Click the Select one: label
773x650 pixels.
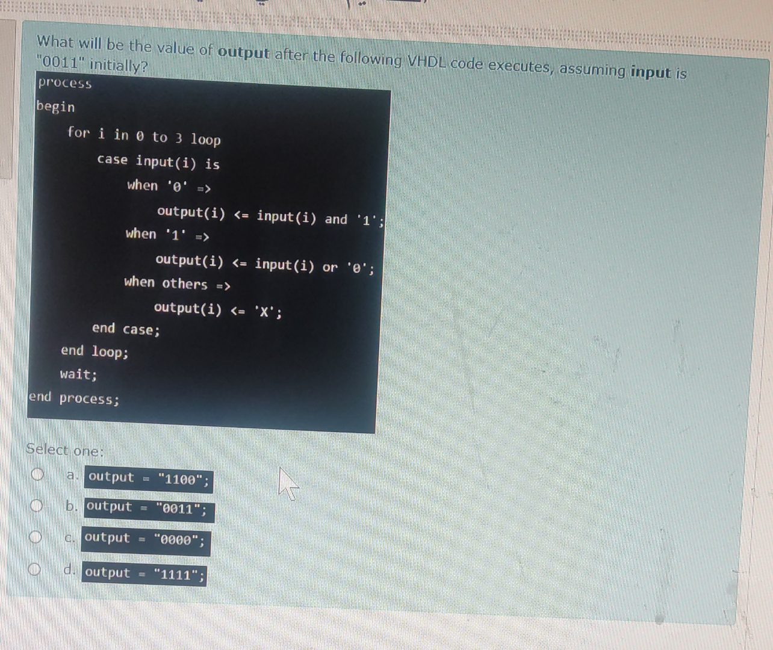pos(66,450)
